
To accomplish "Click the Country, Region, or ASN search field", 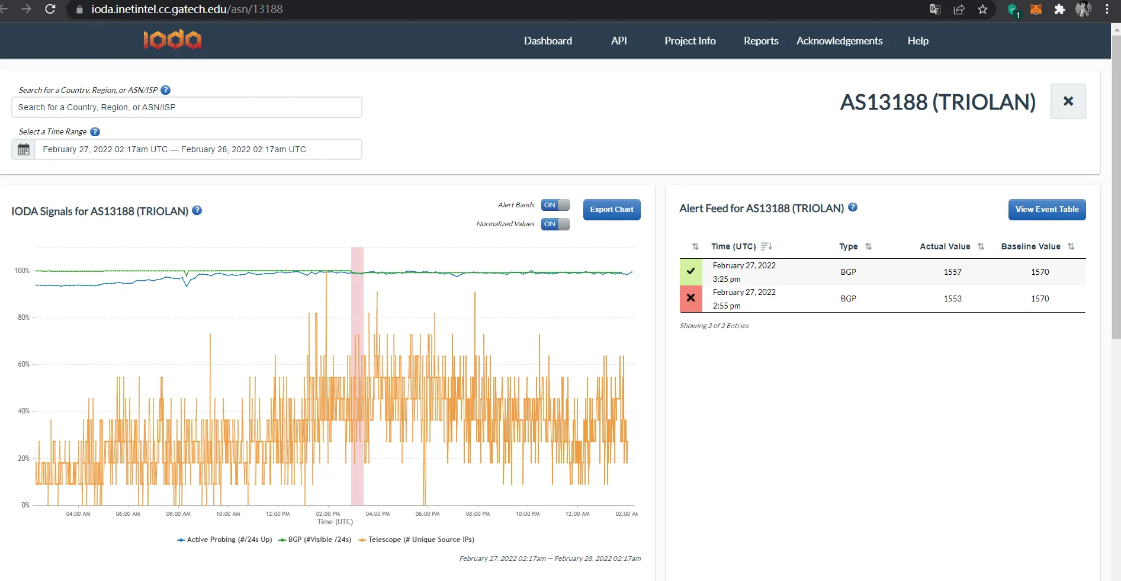I will pos(187,107).
